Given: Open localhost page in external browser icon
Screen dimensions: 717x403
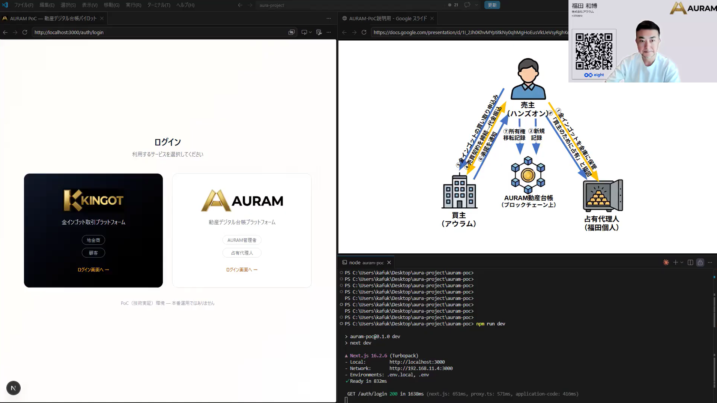Looking at the screenshot, I should [x=292, y=32].
